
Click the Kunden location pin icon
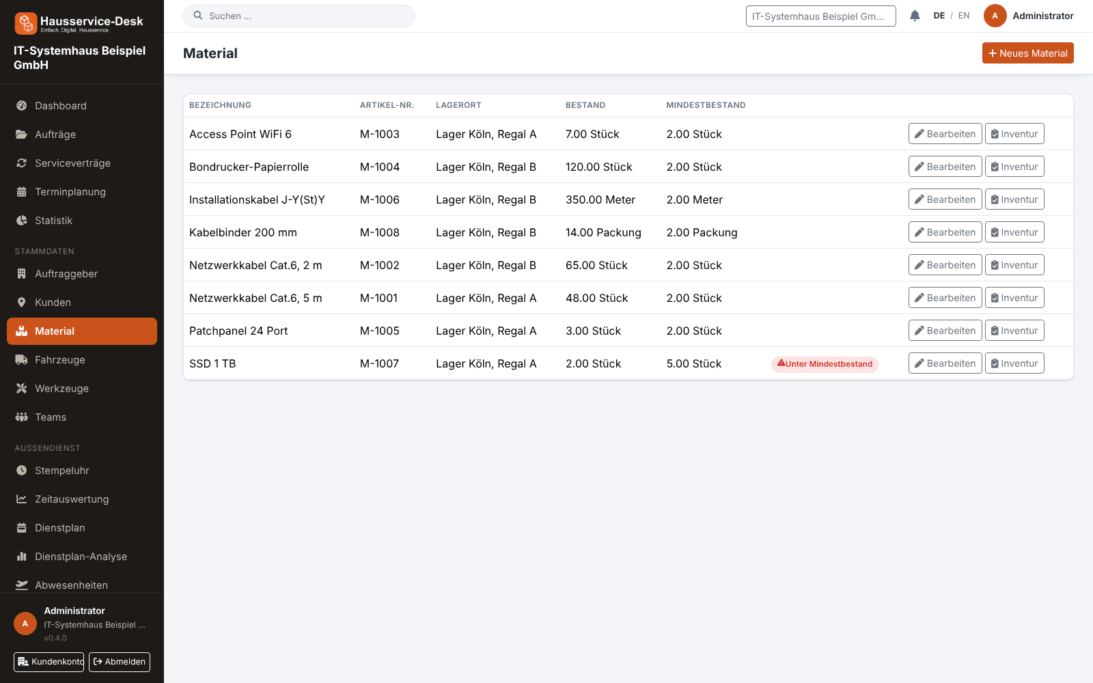tap(22, 303)
